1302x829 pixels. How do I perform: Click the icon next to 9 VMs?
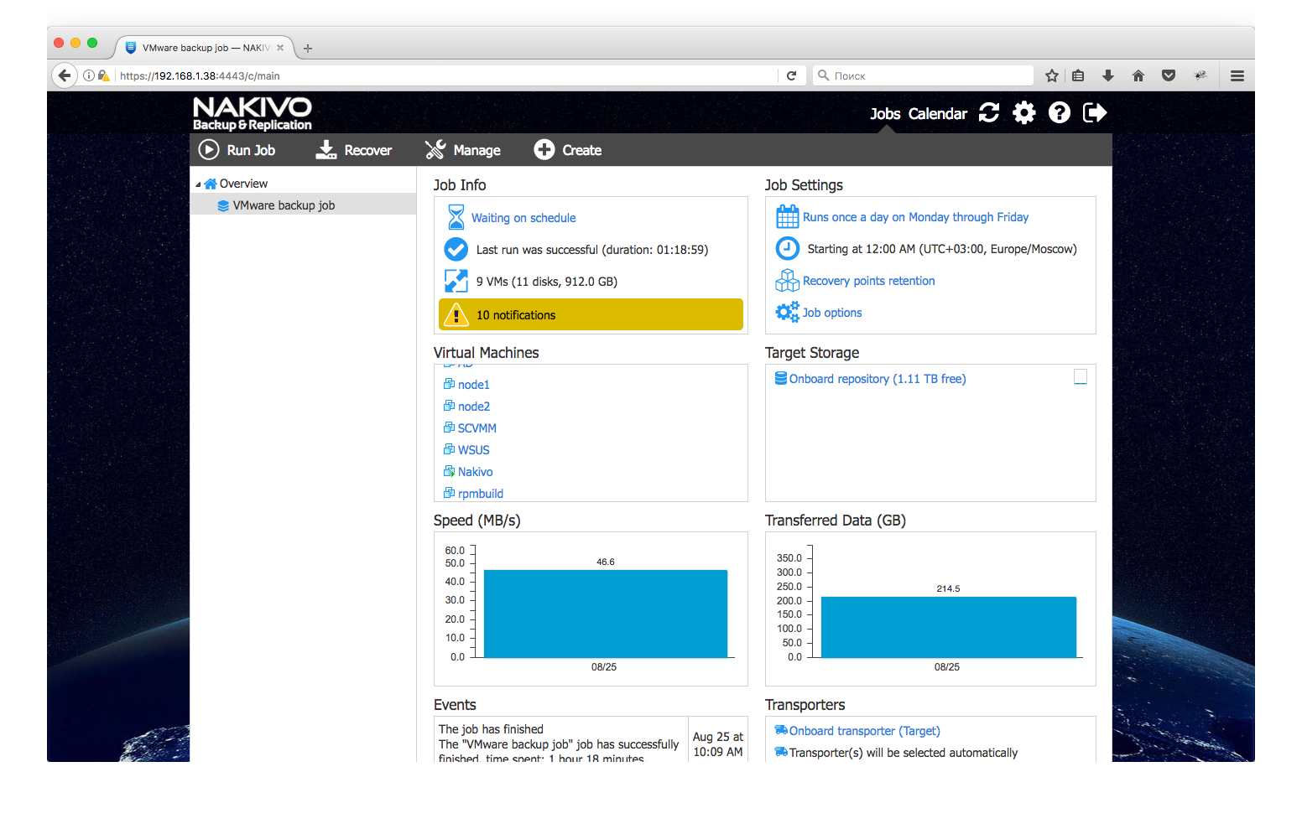click(x=456, y=281)
